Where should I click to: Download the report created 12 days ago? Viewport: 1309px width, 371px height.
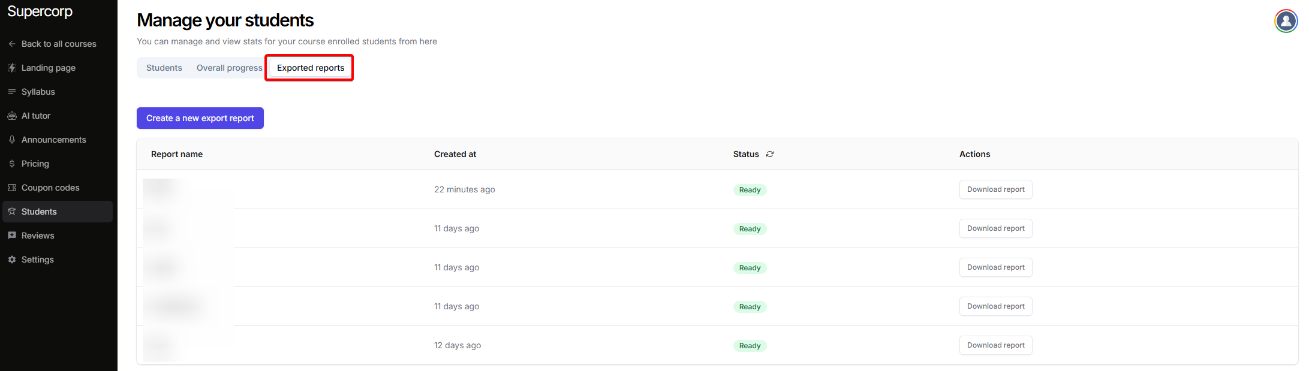pos(995,345)
